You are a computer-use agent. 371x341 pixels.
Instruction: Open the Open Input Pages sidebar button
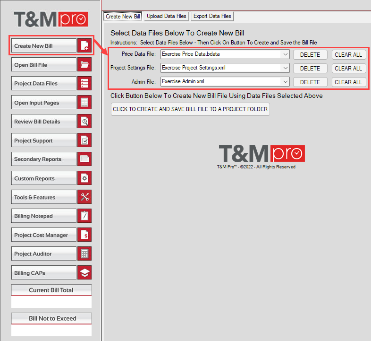[44, 103]
